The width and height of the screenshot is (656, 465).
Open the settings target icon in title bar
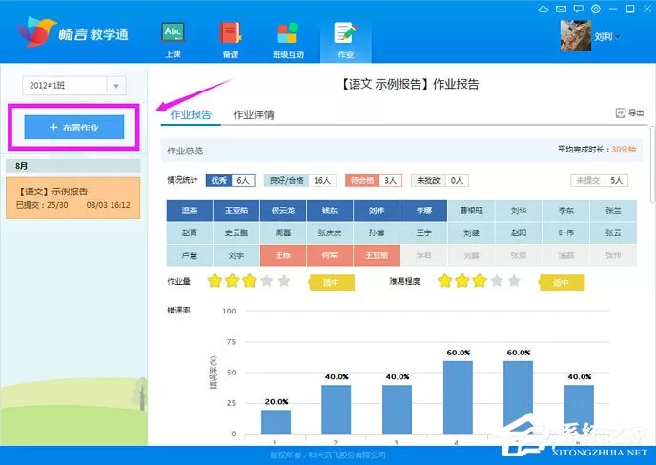click(596, 9)
